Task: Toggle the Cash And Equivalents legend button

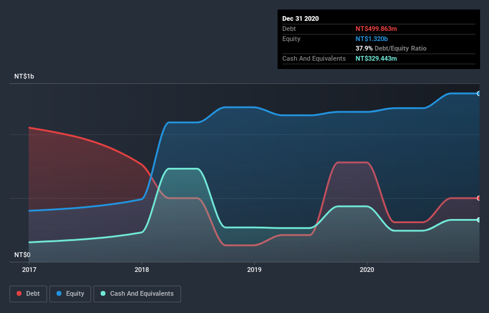Action: 137,294
